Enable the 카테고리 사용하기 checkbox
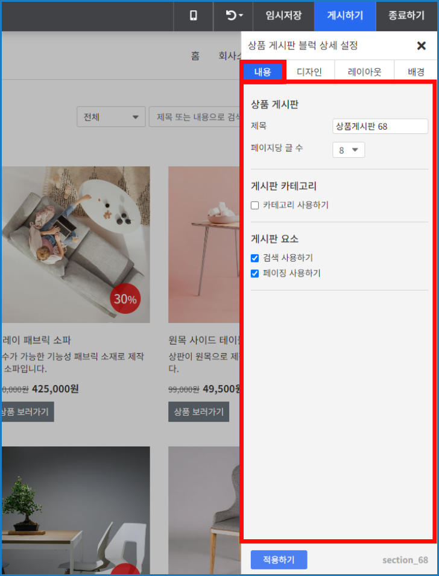 pos(255,205)
